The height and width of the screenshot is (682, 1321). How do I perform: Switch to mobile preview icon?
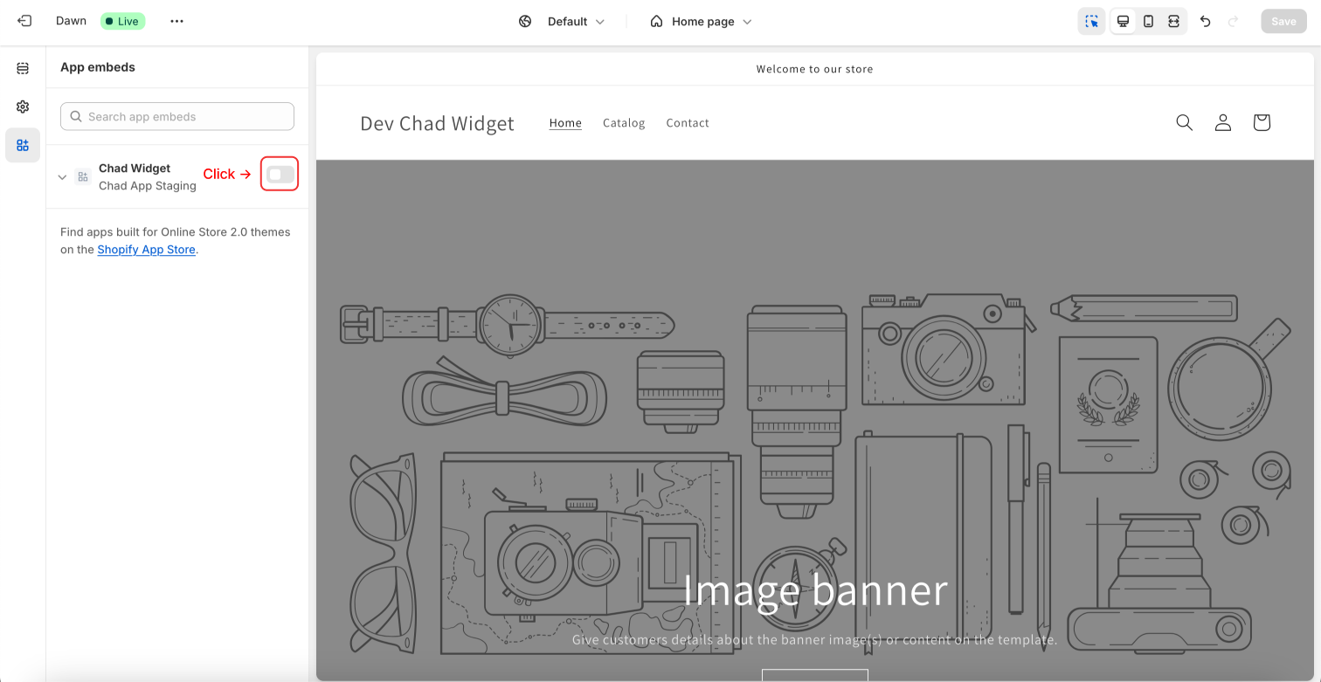coord(1149,21)
